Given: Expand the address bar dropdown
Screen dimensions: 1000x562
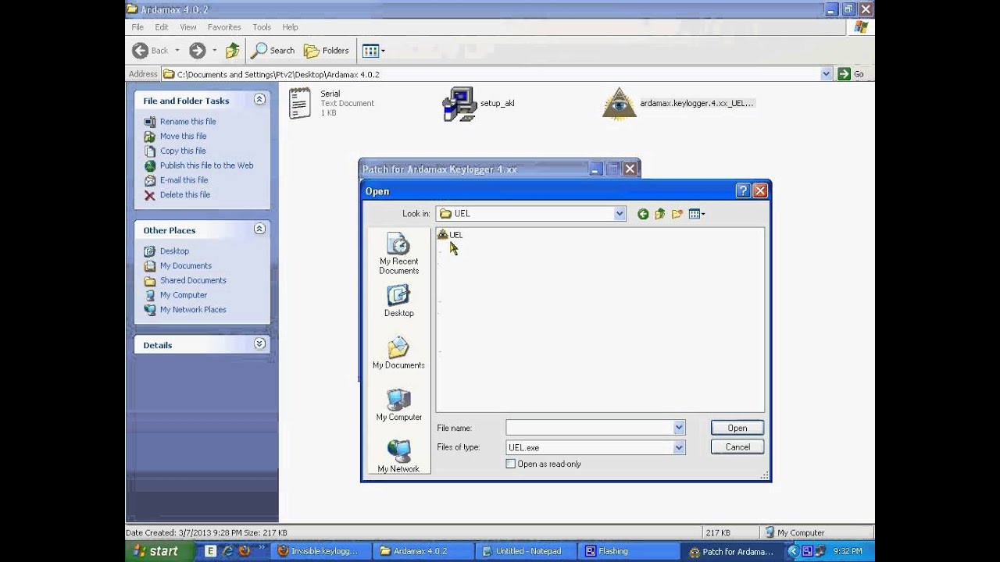Looking at the screenshot, I should [827, 74].
